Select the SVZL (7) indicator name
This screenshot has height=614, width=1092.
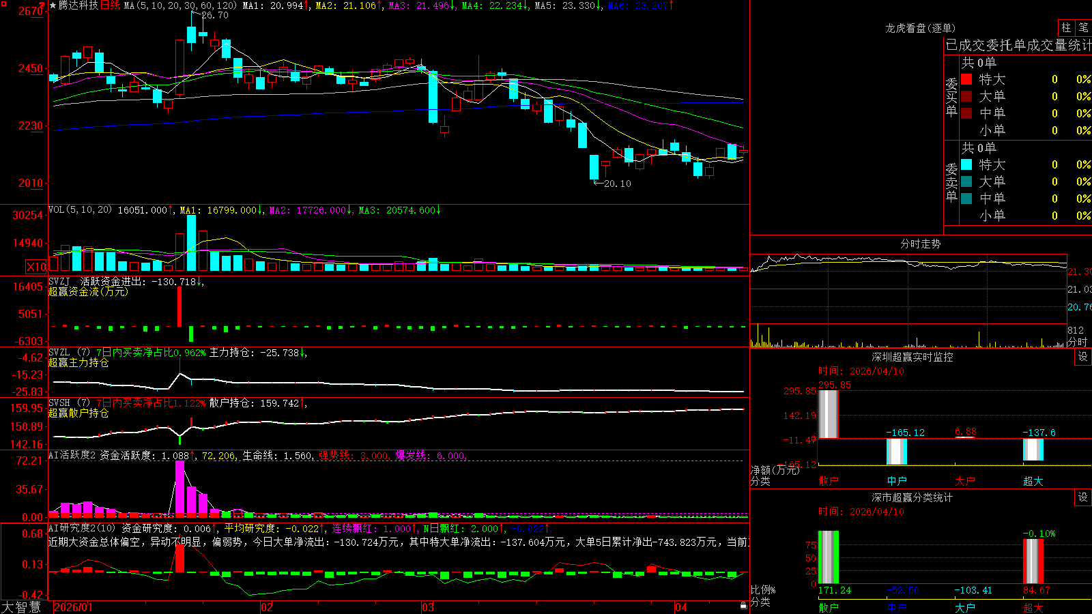tap(69, 353)
